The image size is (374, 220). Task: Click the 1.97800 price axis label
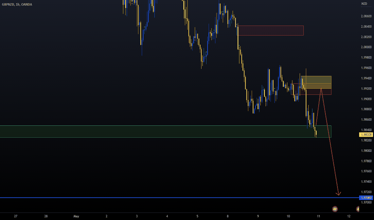[x=366, y=161]
